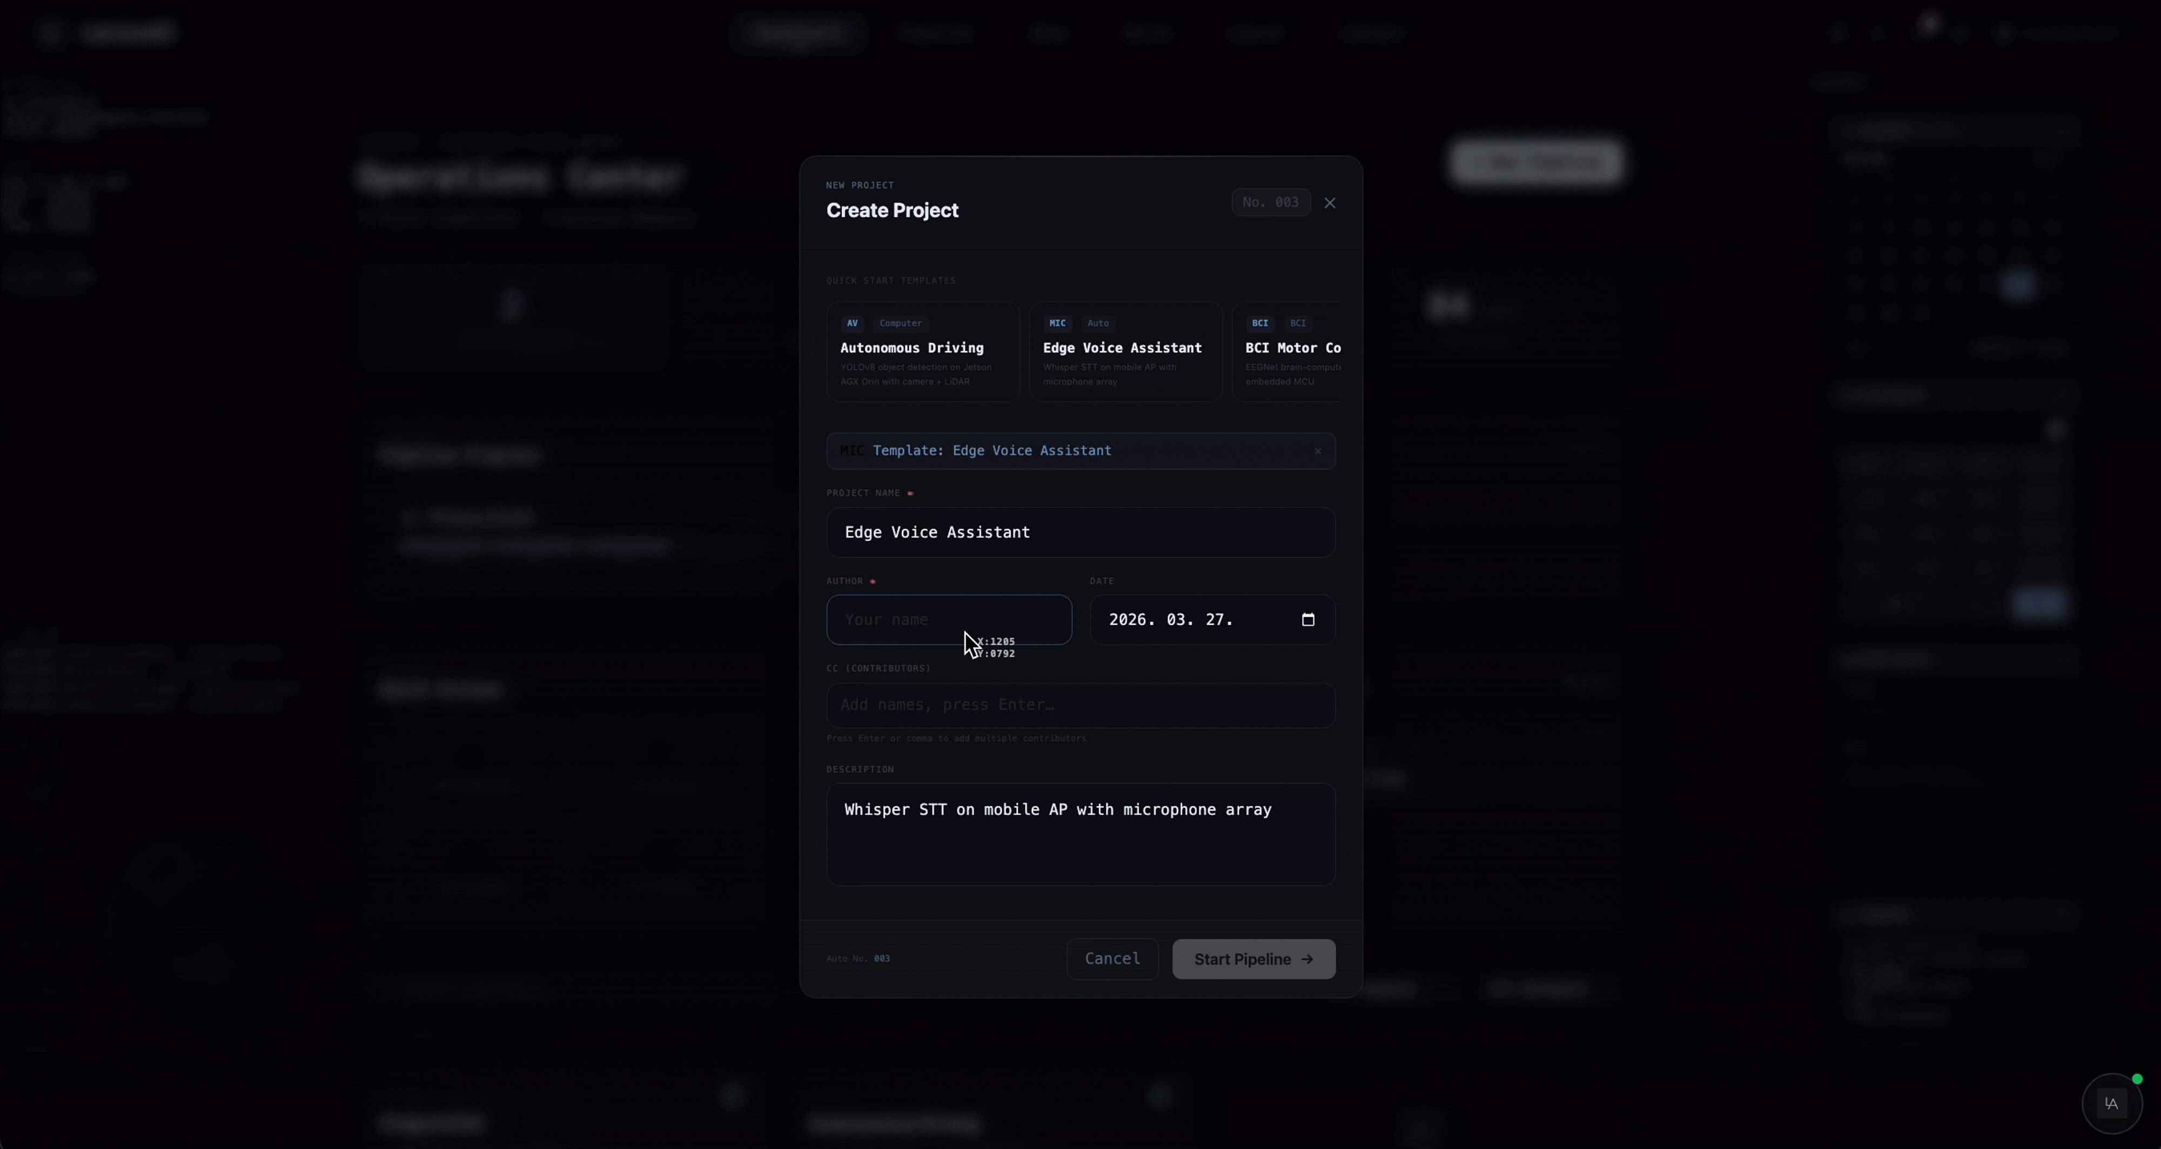Screen dimensions: 2161x1149
Task: Click the Computer tag on Autonomous Driving card
Action: (900, 323)
